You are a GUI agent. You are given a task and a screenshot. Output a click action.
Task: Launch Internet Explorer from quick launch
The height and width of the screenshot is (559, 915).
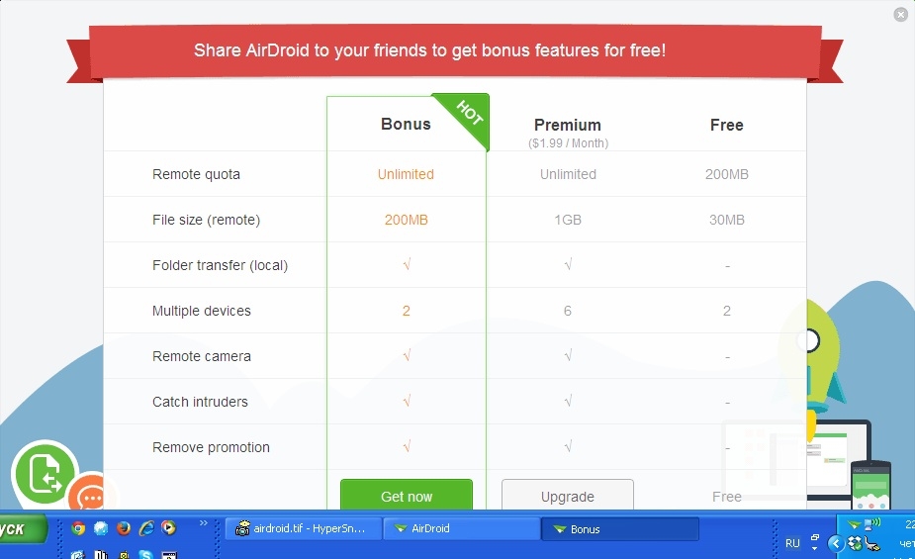point(145,528)
